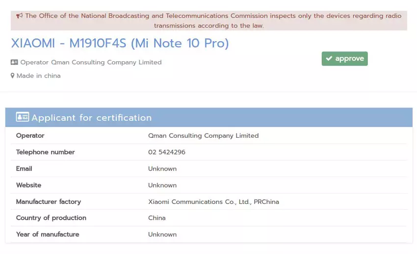
Task: Click Operator Qman Consulting text under the title
Action: [91, 62]
